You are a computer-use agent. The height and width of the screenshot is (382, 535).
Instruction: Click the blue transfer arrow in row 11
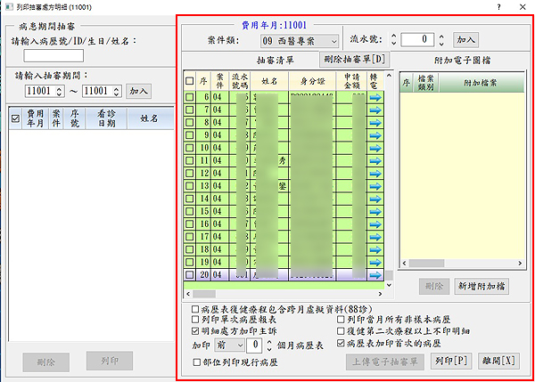pos(374,161)
